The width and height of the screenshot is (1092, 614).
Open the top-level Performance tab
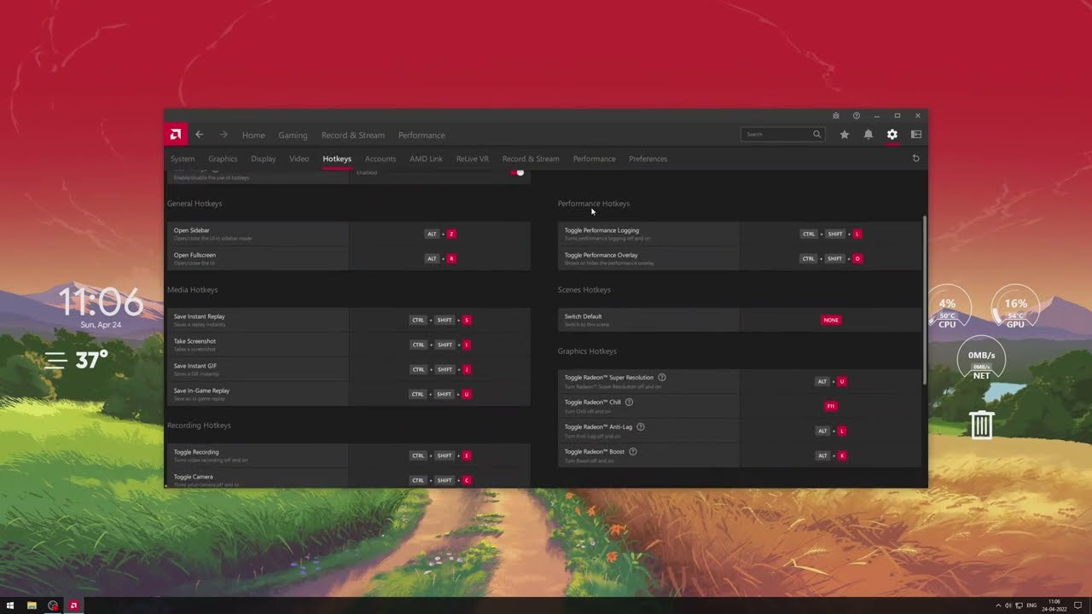click(x=421, y=135)
